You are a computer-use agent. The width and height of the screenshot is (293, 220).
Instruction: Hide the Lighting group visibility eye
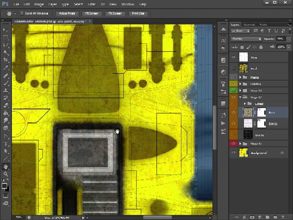[233, 84]
